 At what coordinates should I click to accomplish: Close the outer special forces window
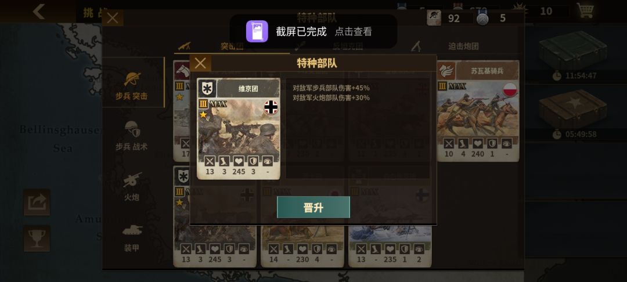(113, 18)
